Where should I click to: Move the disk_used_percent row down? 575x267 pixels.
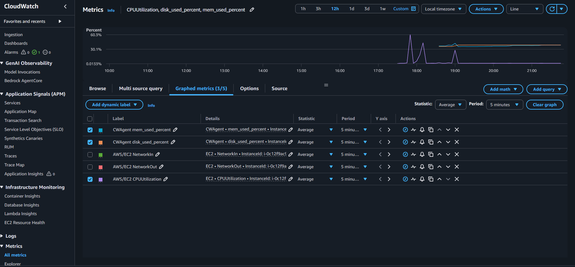click(448, 142)
